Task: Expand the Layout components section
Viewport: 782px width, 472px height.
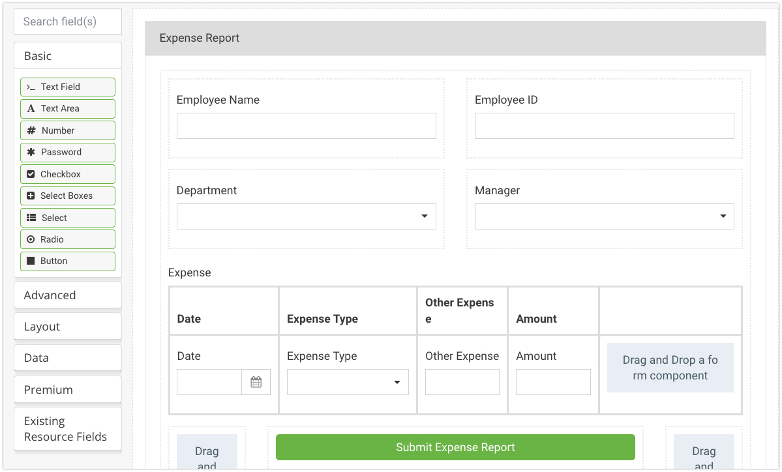Action: (68, 327)
